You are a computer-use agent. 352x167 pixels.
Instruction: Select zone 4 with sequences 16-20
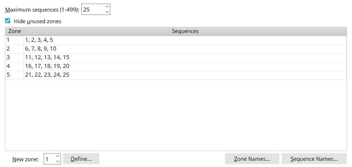(176, 66)
